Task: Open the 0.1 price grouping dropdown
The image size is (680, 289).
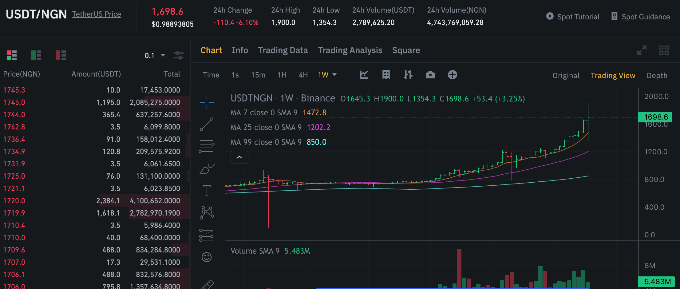Action: [x=155, y=56]
